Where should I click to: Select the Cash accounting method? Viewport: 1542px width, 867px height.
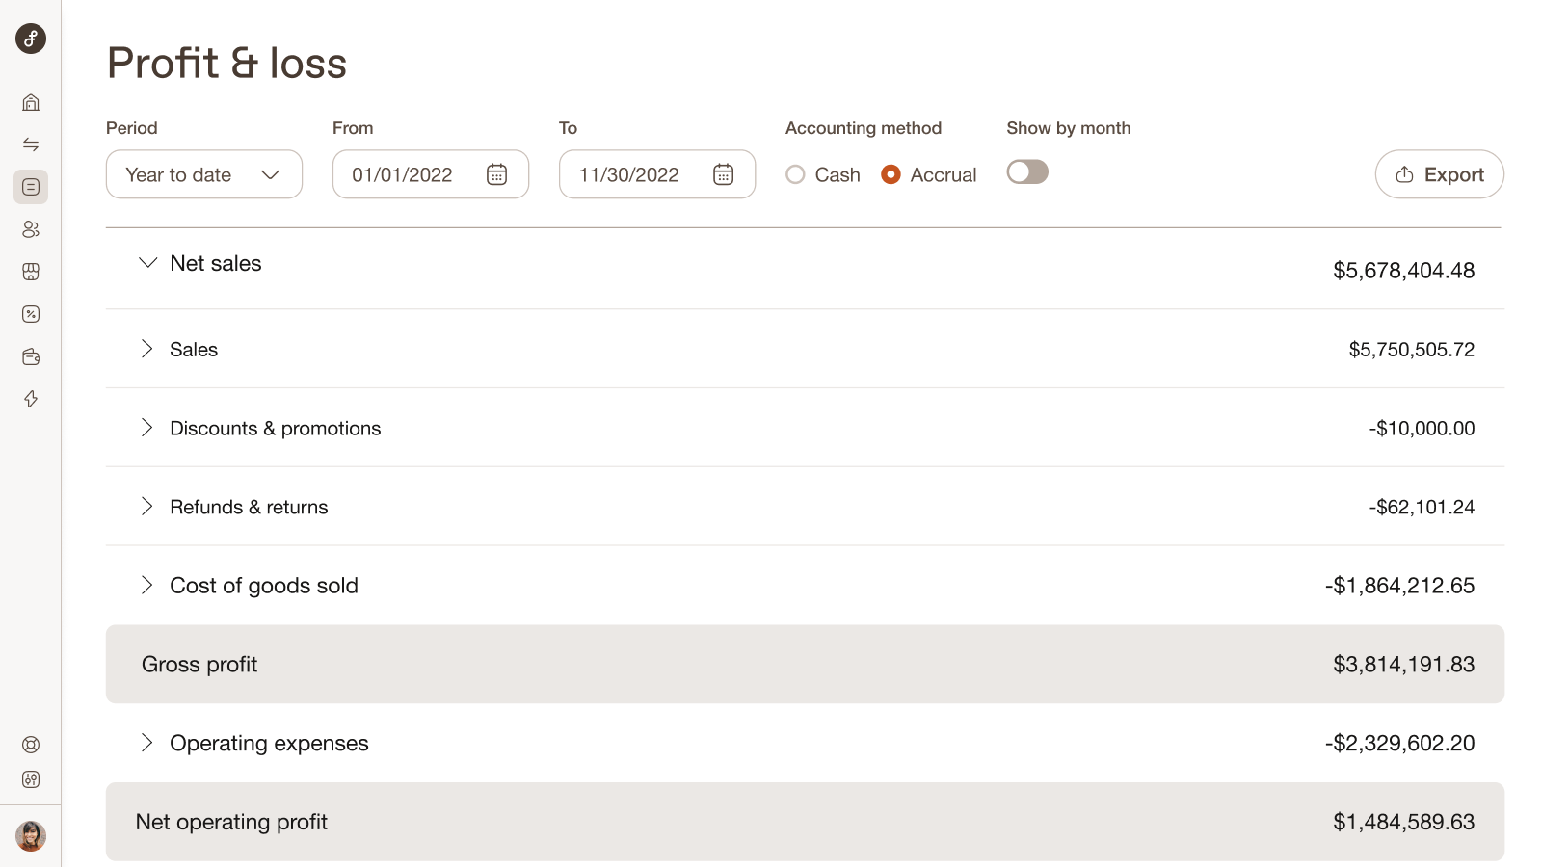click(796, 174)
